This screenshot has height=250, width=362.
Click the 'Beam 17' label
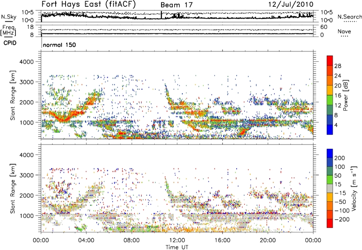pos(176,5)
